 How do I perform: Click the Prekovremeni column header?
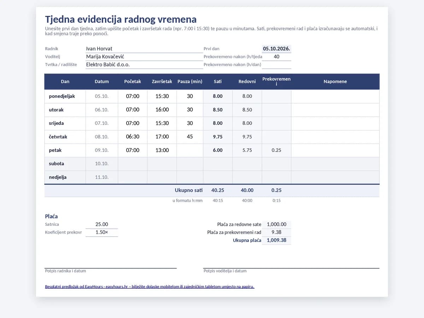pyautogui.click(x=276, y=82)
